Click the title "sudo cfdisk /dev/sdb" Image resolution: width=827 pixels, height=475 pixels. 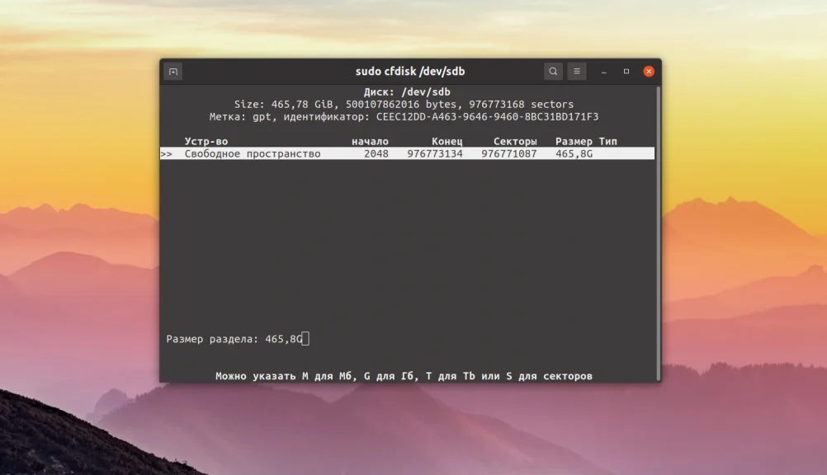(x=410, y=71)
